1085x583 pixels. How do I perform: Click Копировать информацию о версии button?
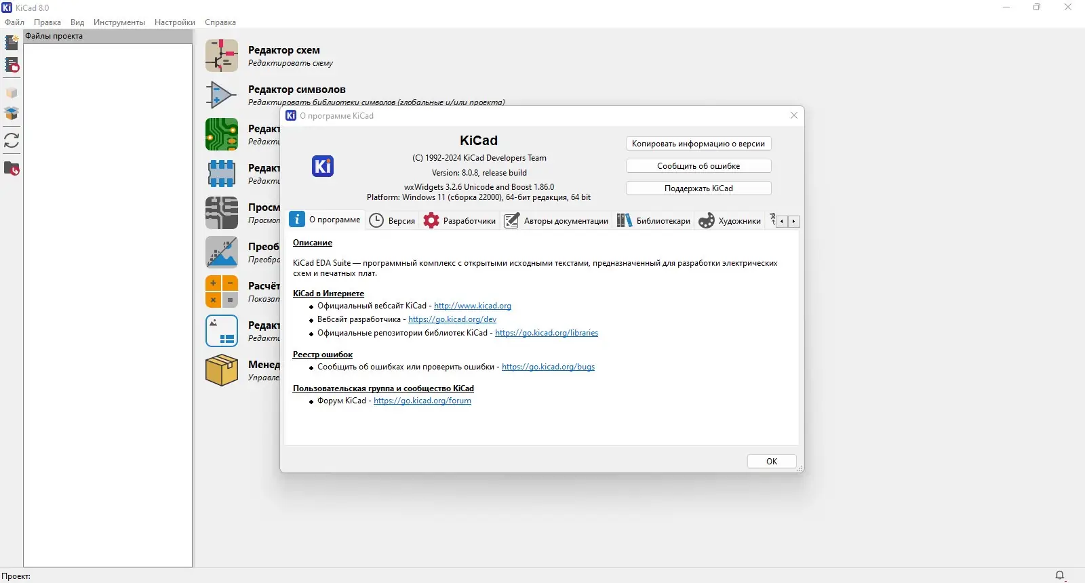click(698, 144)
